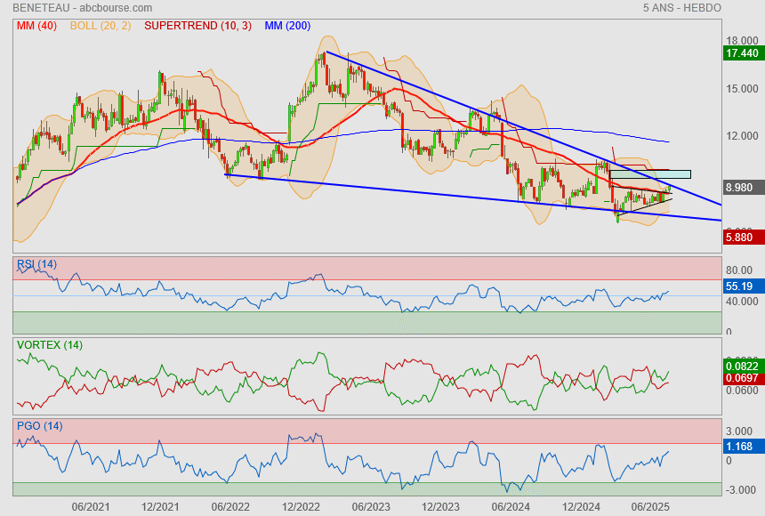Click the red Vortex value 0.0697
This screenshot has width=765, height=516.
[742, 380]
